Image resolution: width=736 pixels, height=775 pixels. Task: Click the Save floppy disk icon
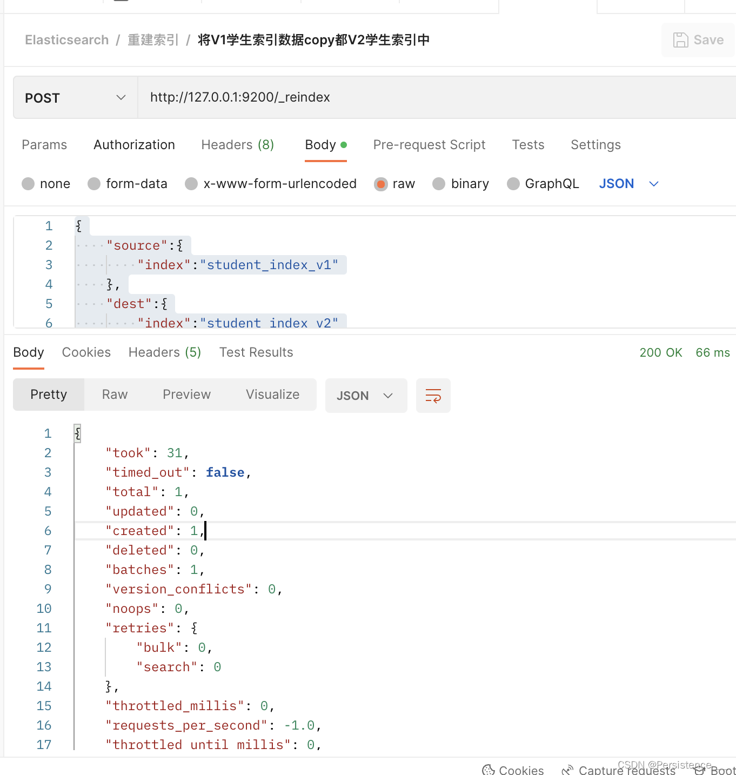pos(680,40)
